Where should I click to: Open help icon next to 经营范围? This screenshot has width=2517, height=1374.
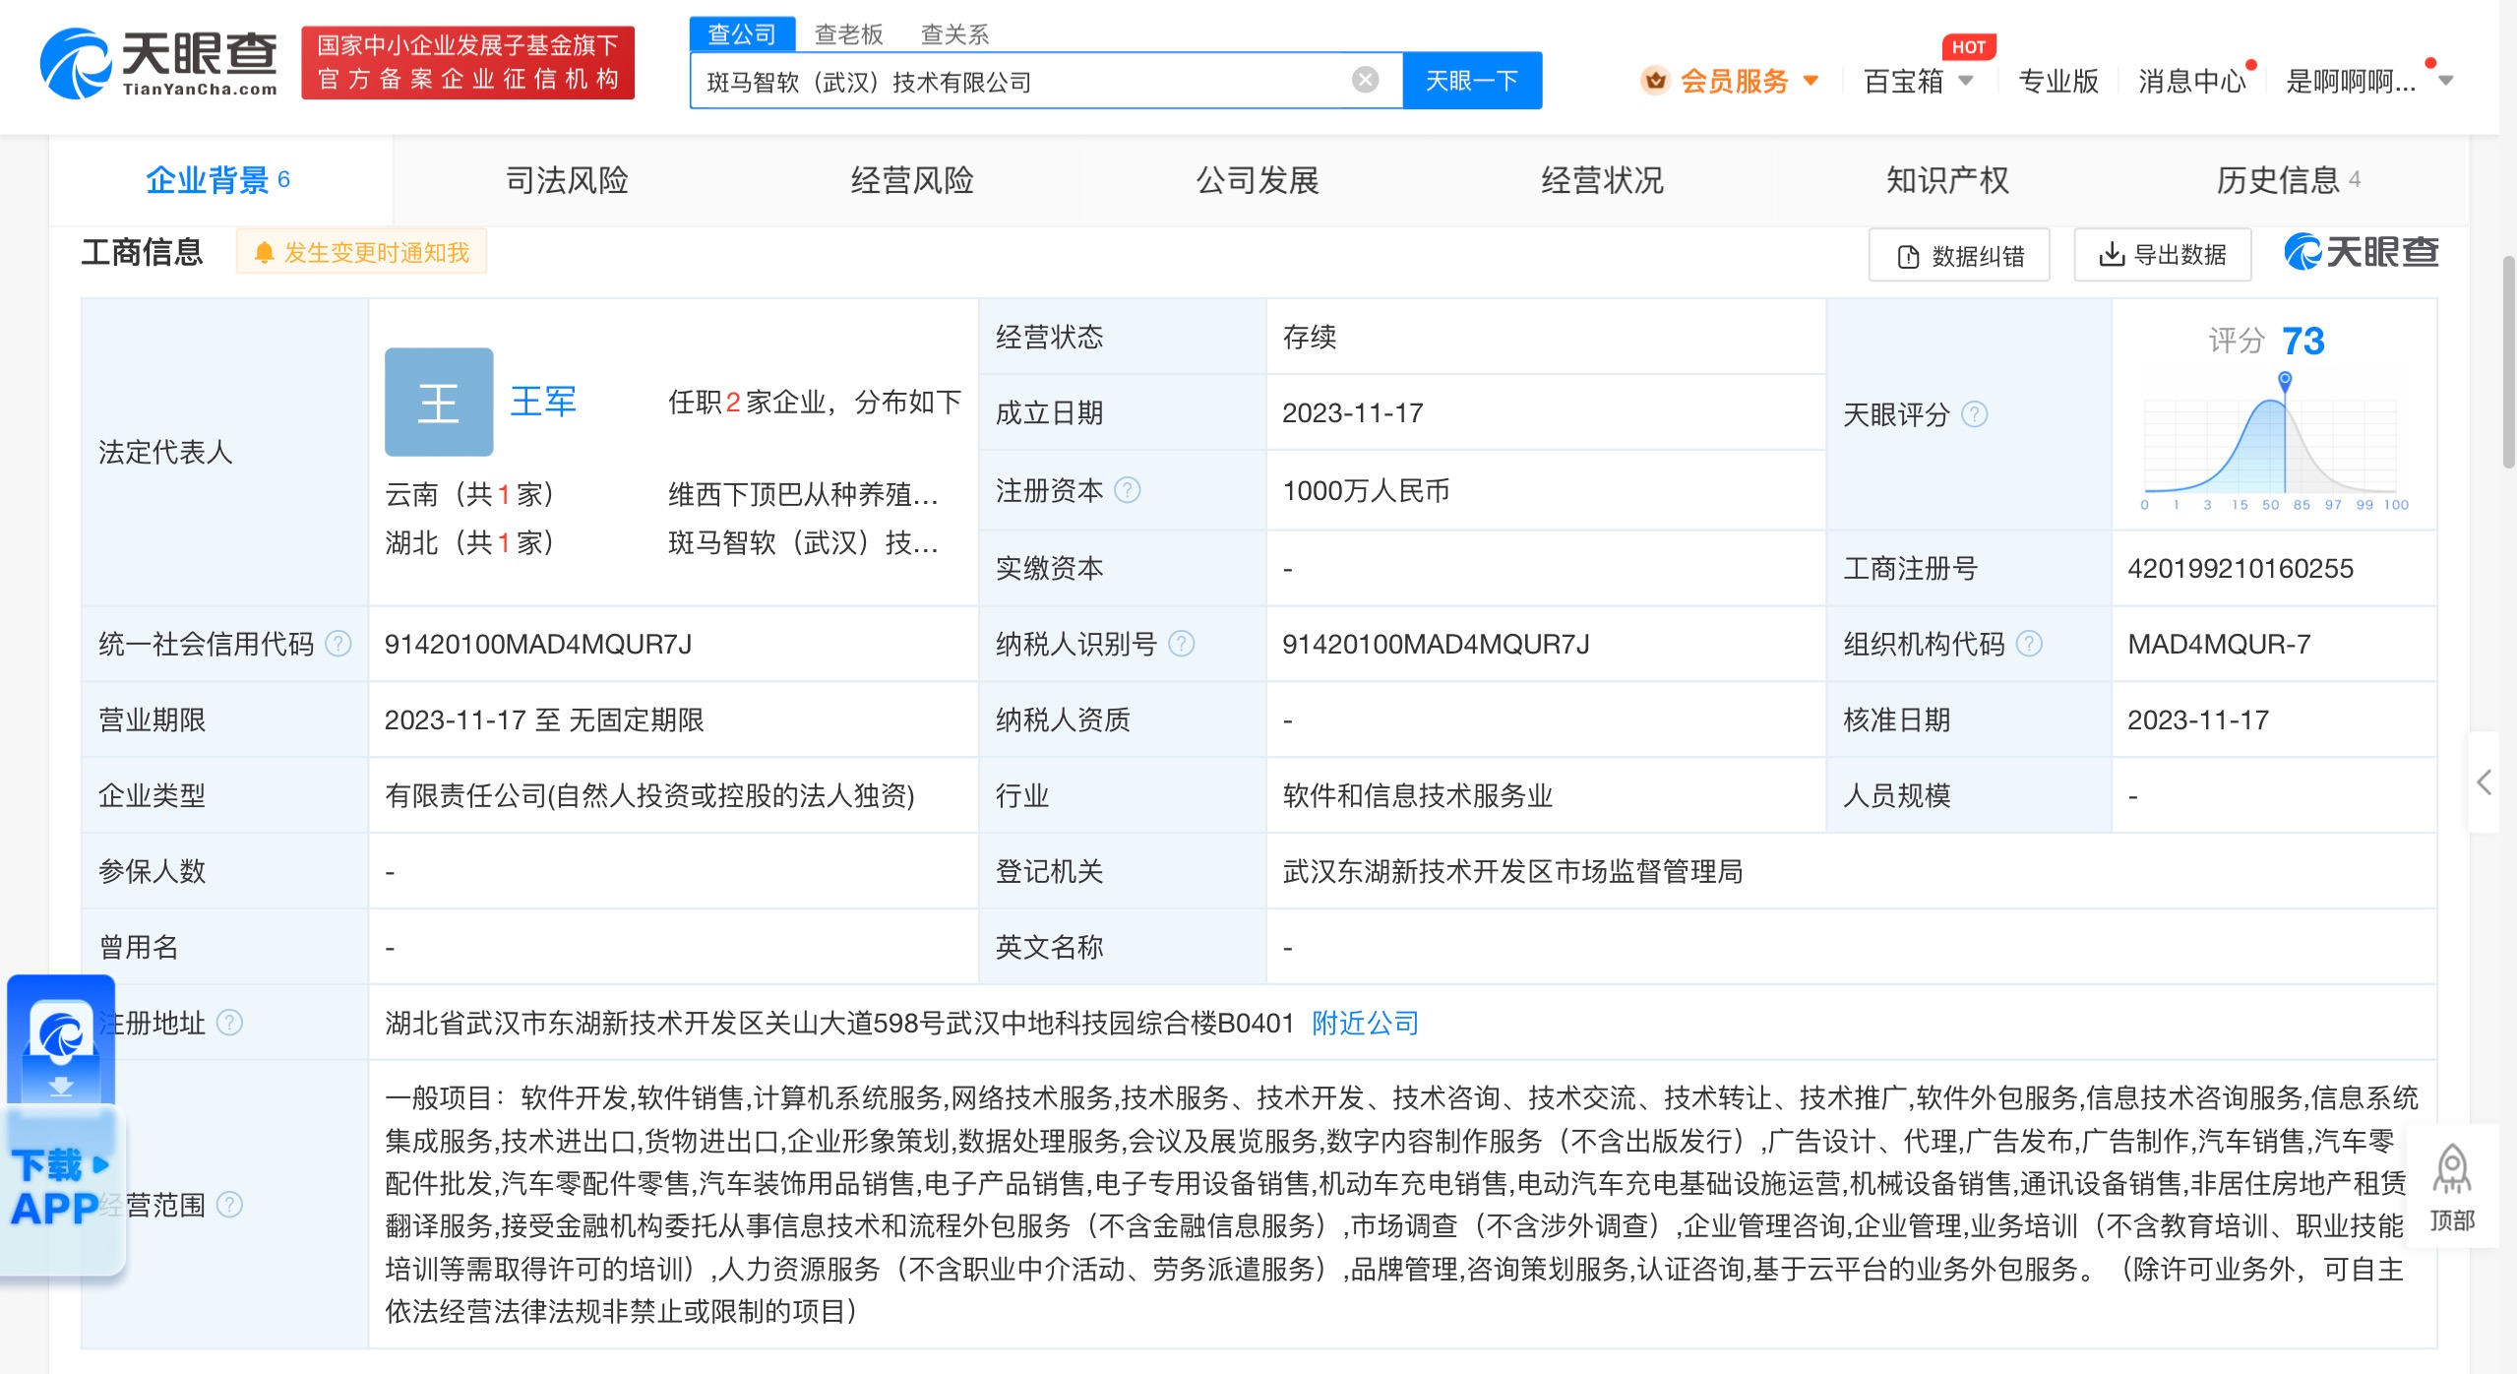[x=229, y=1205]
